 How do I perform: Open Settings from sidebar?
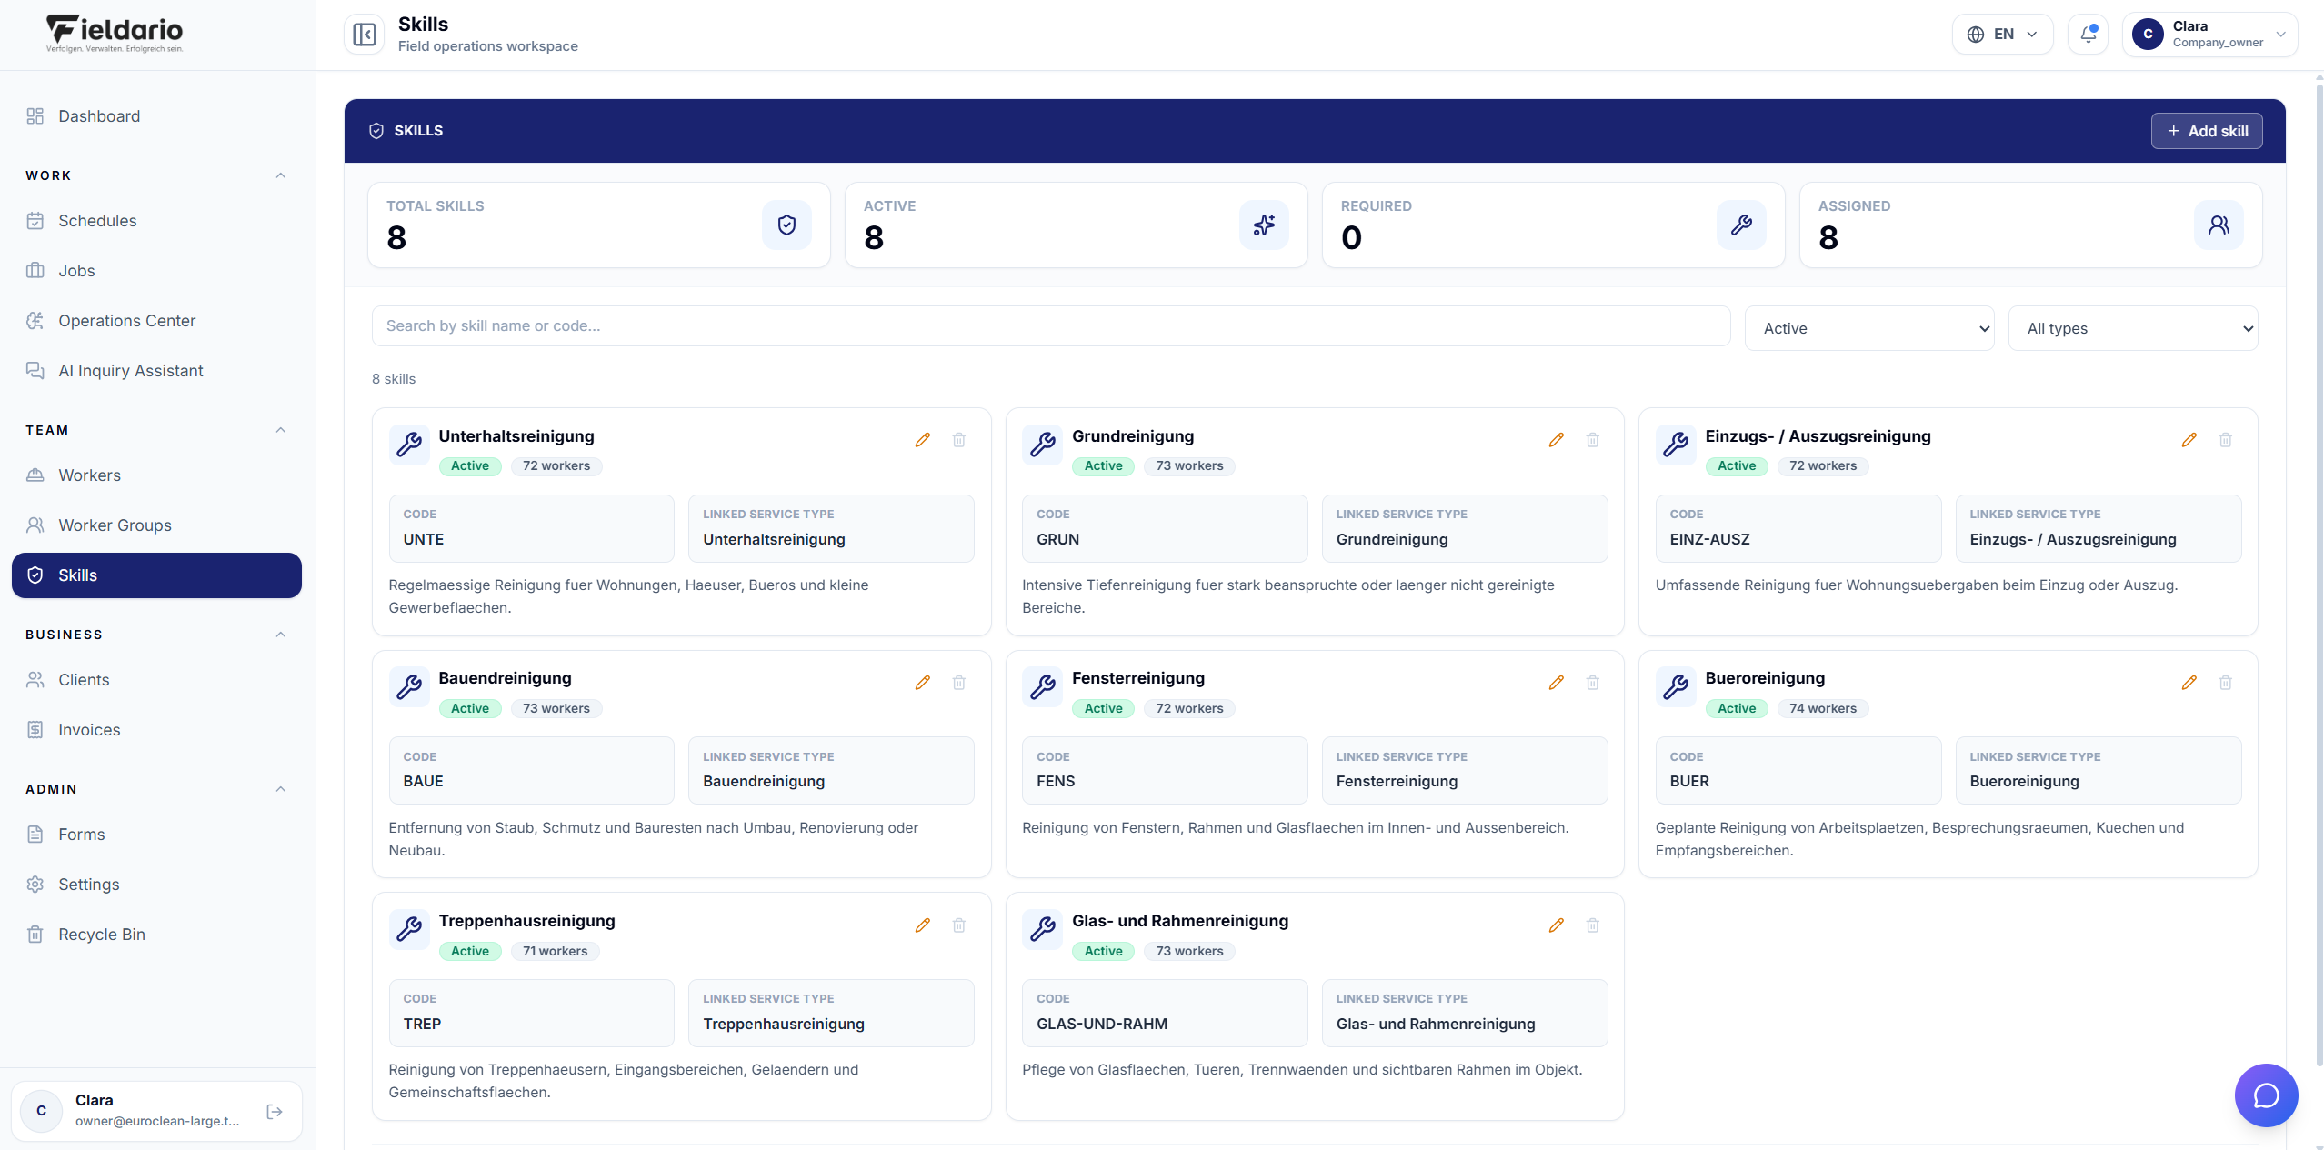click(x=156, y=885)
